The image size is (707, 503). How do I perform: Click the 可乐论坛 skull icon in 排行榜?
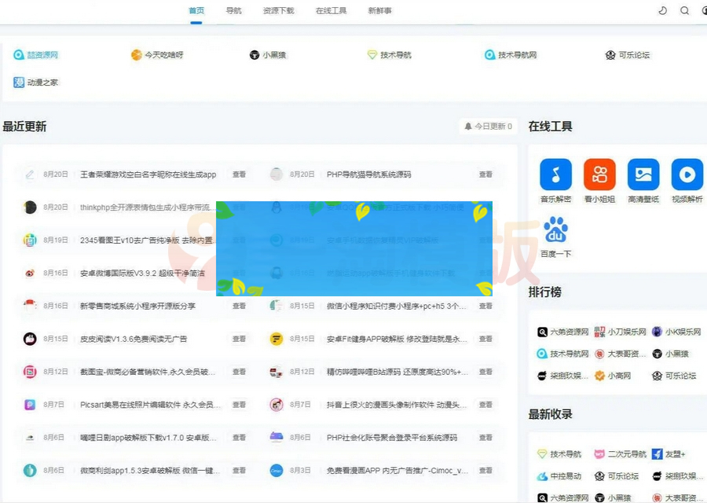[x=657, y=376]
